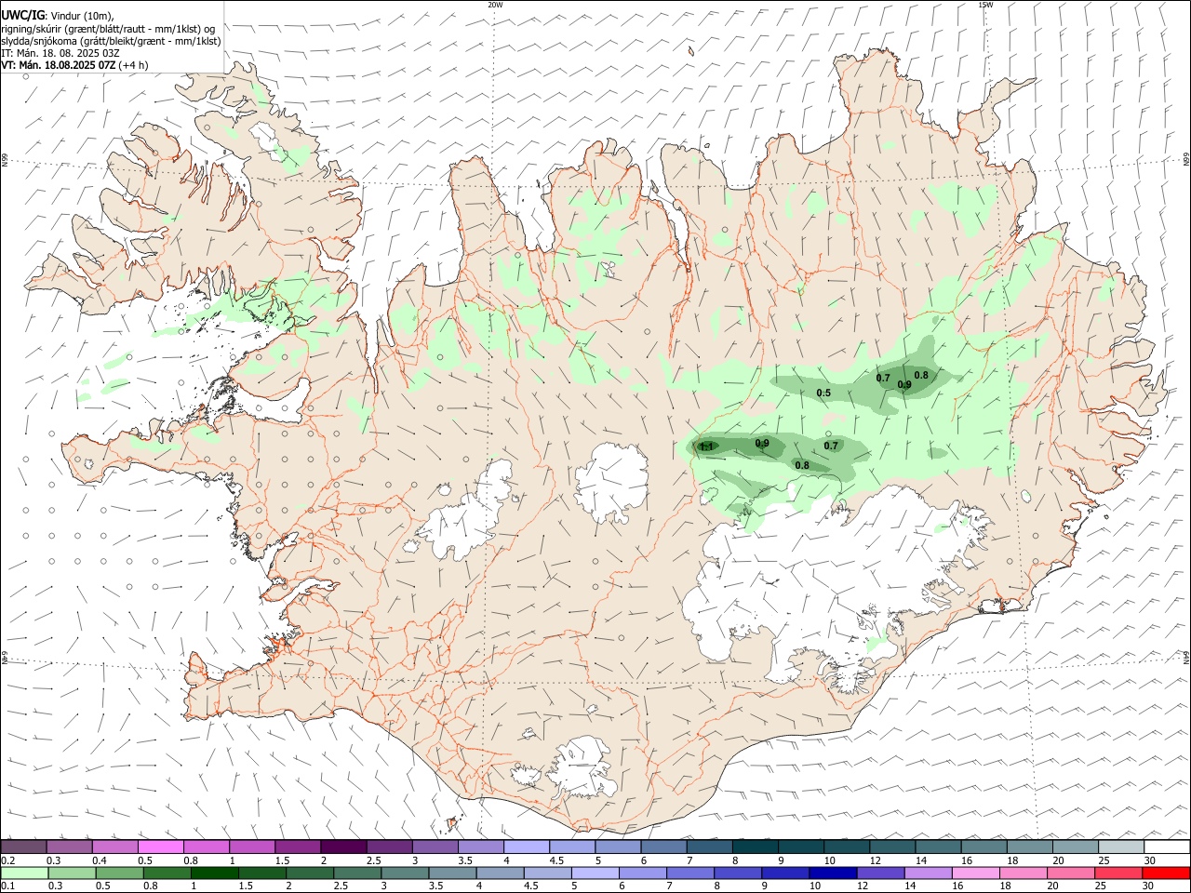This screenshot has width=1191, height=893.
Task: Pick the darkest green 1 mm rain swatch
Action: (214, 873)
